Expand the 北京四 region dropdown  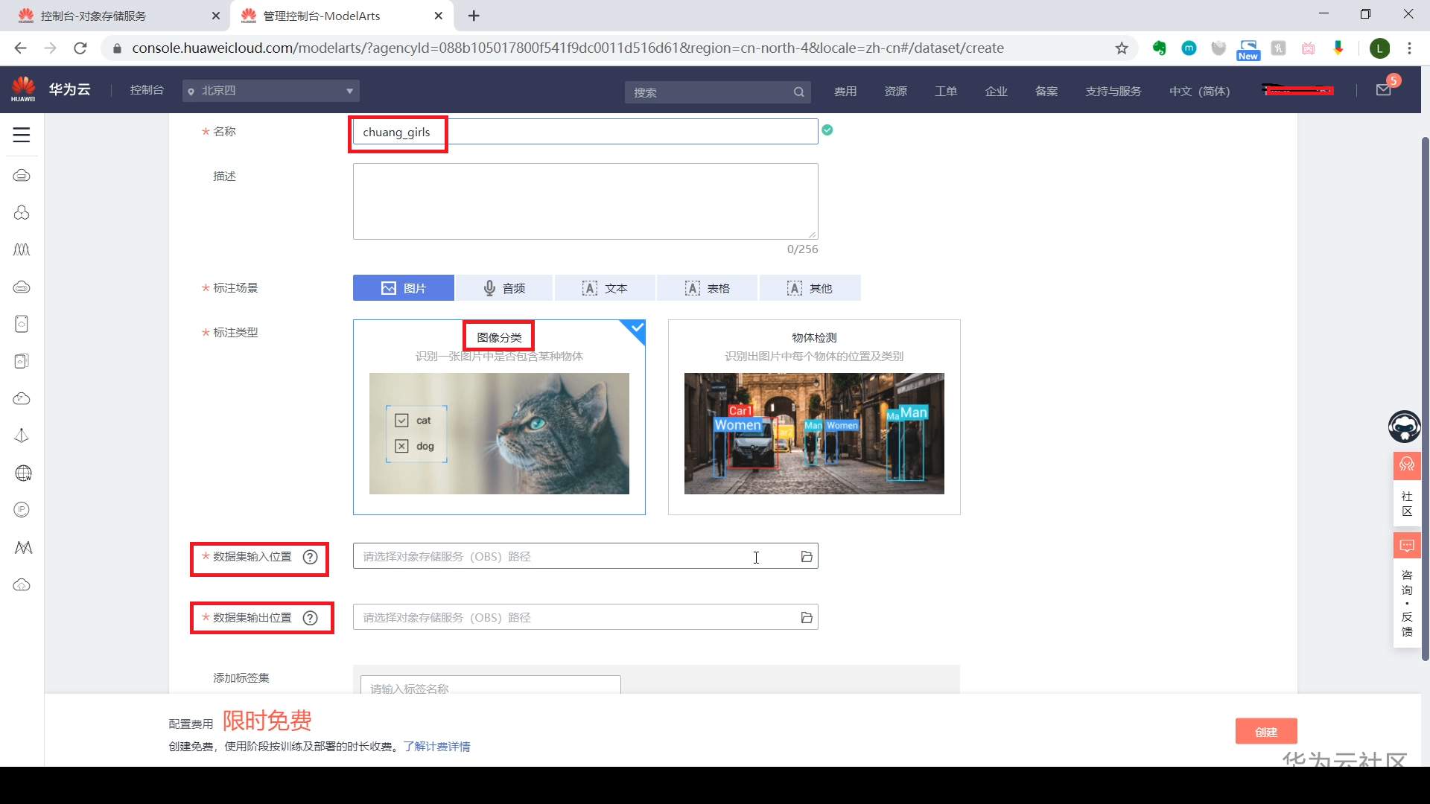[271, 91]
